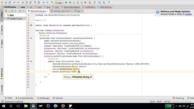Viewport: 194px width, 109px height.
Task: Click the update link in the notification
Action: coord(188,14)
